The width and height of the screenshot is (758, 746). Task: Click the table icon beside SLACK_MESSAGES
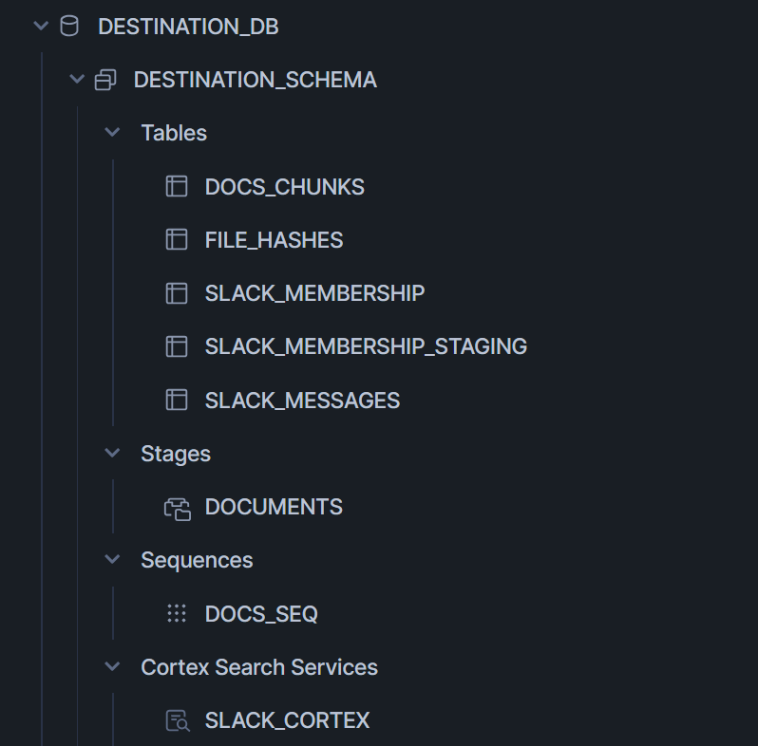coord(177,401)
